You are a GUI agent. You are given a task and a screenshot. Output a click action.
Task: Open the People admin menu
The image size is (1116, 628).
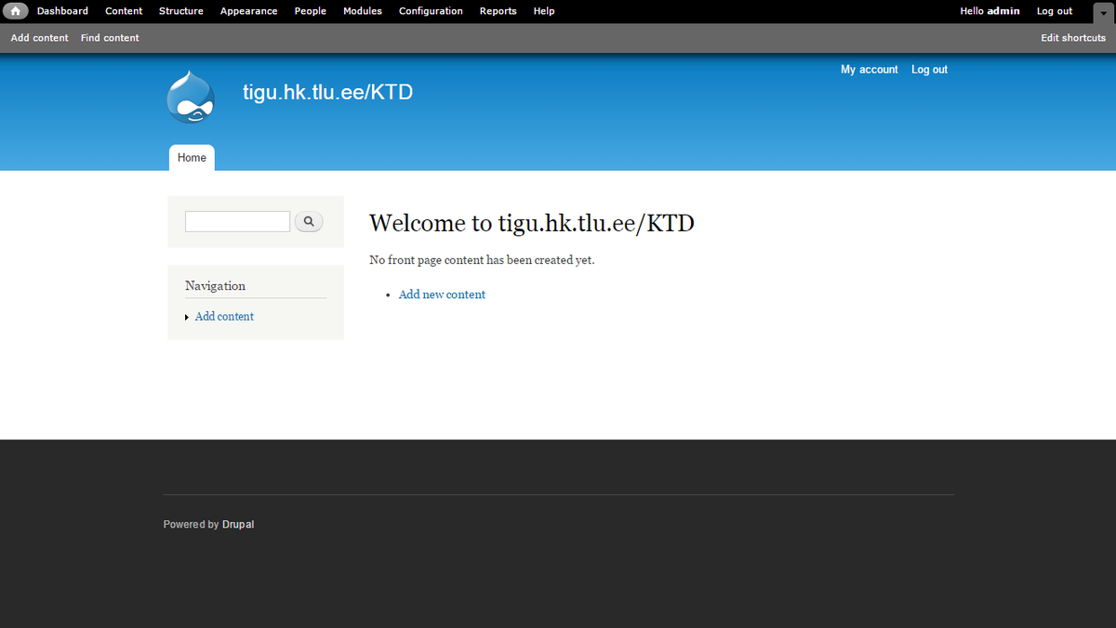pyautogui.click(x=310, y=10)
